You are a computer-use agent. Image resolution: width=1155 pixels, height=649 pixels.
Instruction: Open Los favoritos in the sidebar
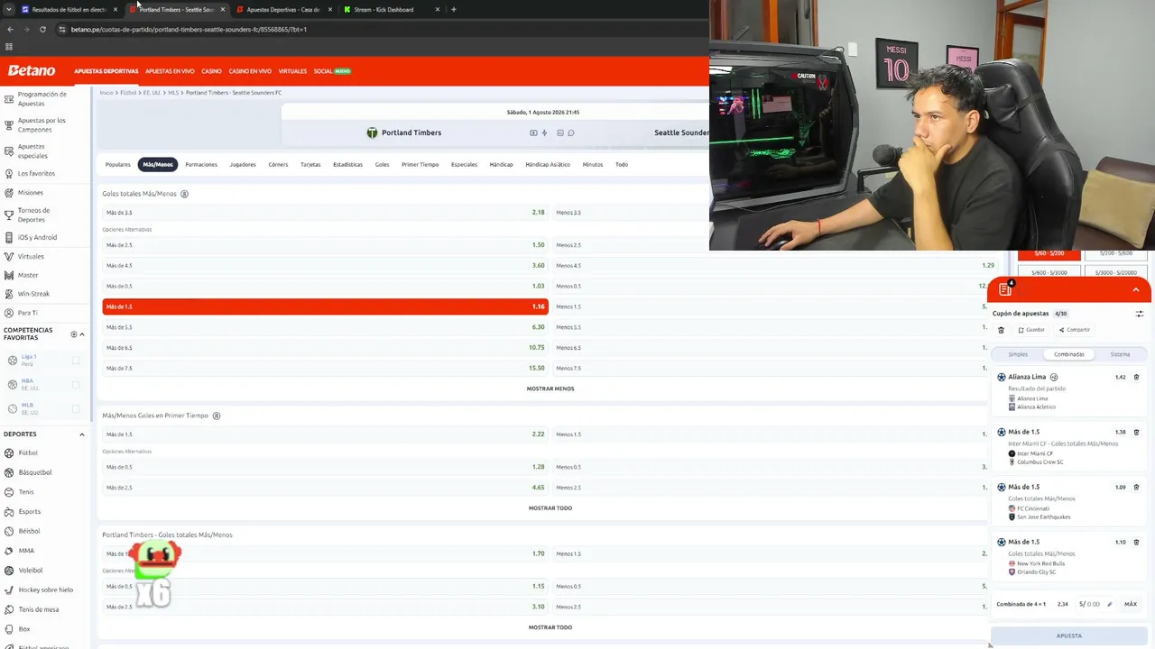[36, 173]
